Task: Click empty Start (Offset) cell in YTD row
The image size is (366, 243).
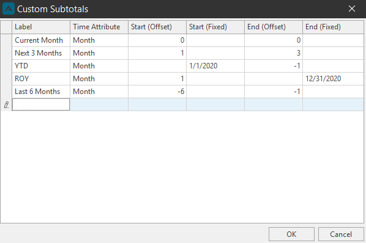Action: click(x=157, y=66)
